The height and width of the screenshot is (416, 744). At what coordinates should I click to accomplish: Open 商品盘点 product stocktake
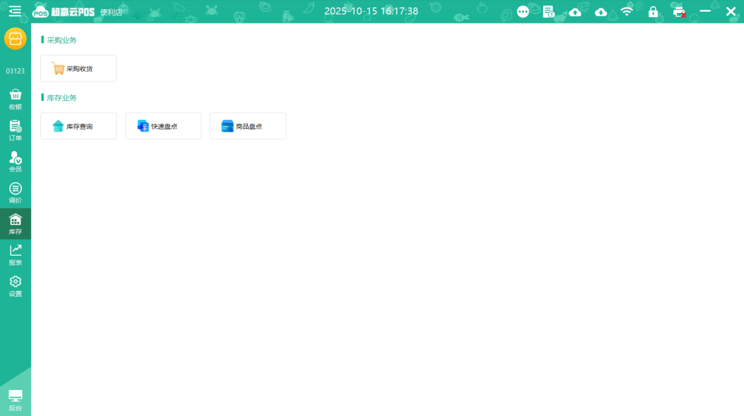click(x=248, y=126)
